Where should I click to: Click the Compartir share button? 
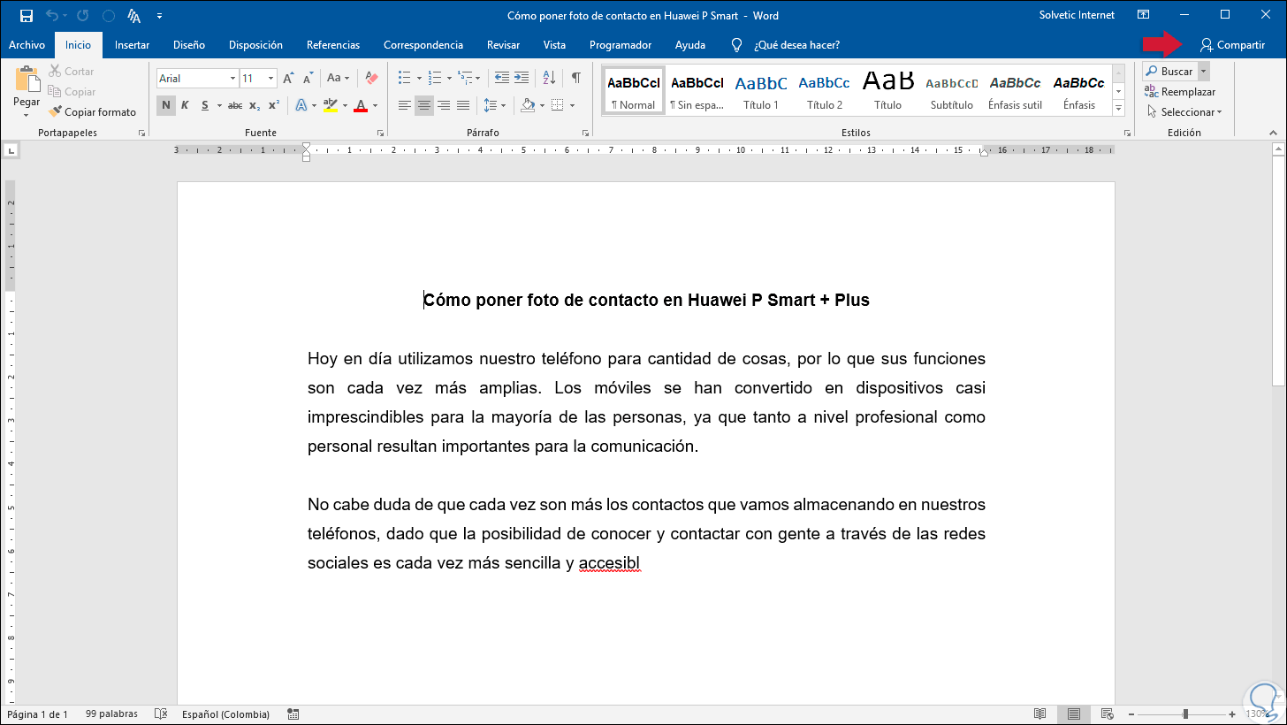[x=1232, y=45]
